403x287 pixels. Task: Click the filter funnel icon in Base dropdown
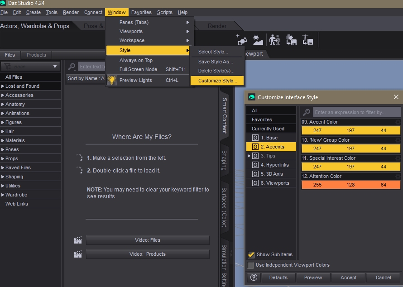click(8, 67)
